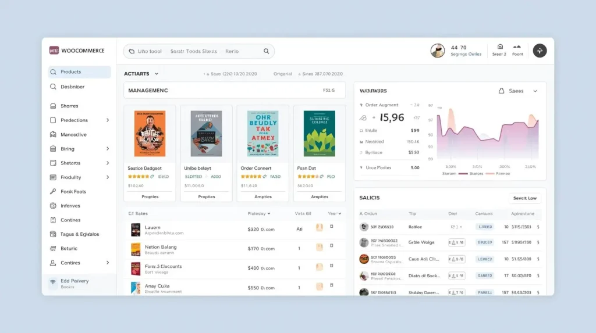This screenshot has width=596, height=333.
Task: Click the Shetoros sidebar icon
Action: click(x=53, y=163)
